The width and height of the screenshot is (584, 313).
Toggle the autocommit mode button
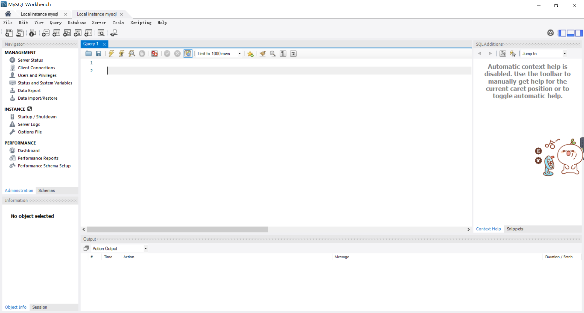pyautogui.click(x=188, y=53)
